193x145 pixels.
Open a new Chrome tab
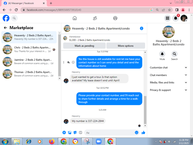click(51, 3)
